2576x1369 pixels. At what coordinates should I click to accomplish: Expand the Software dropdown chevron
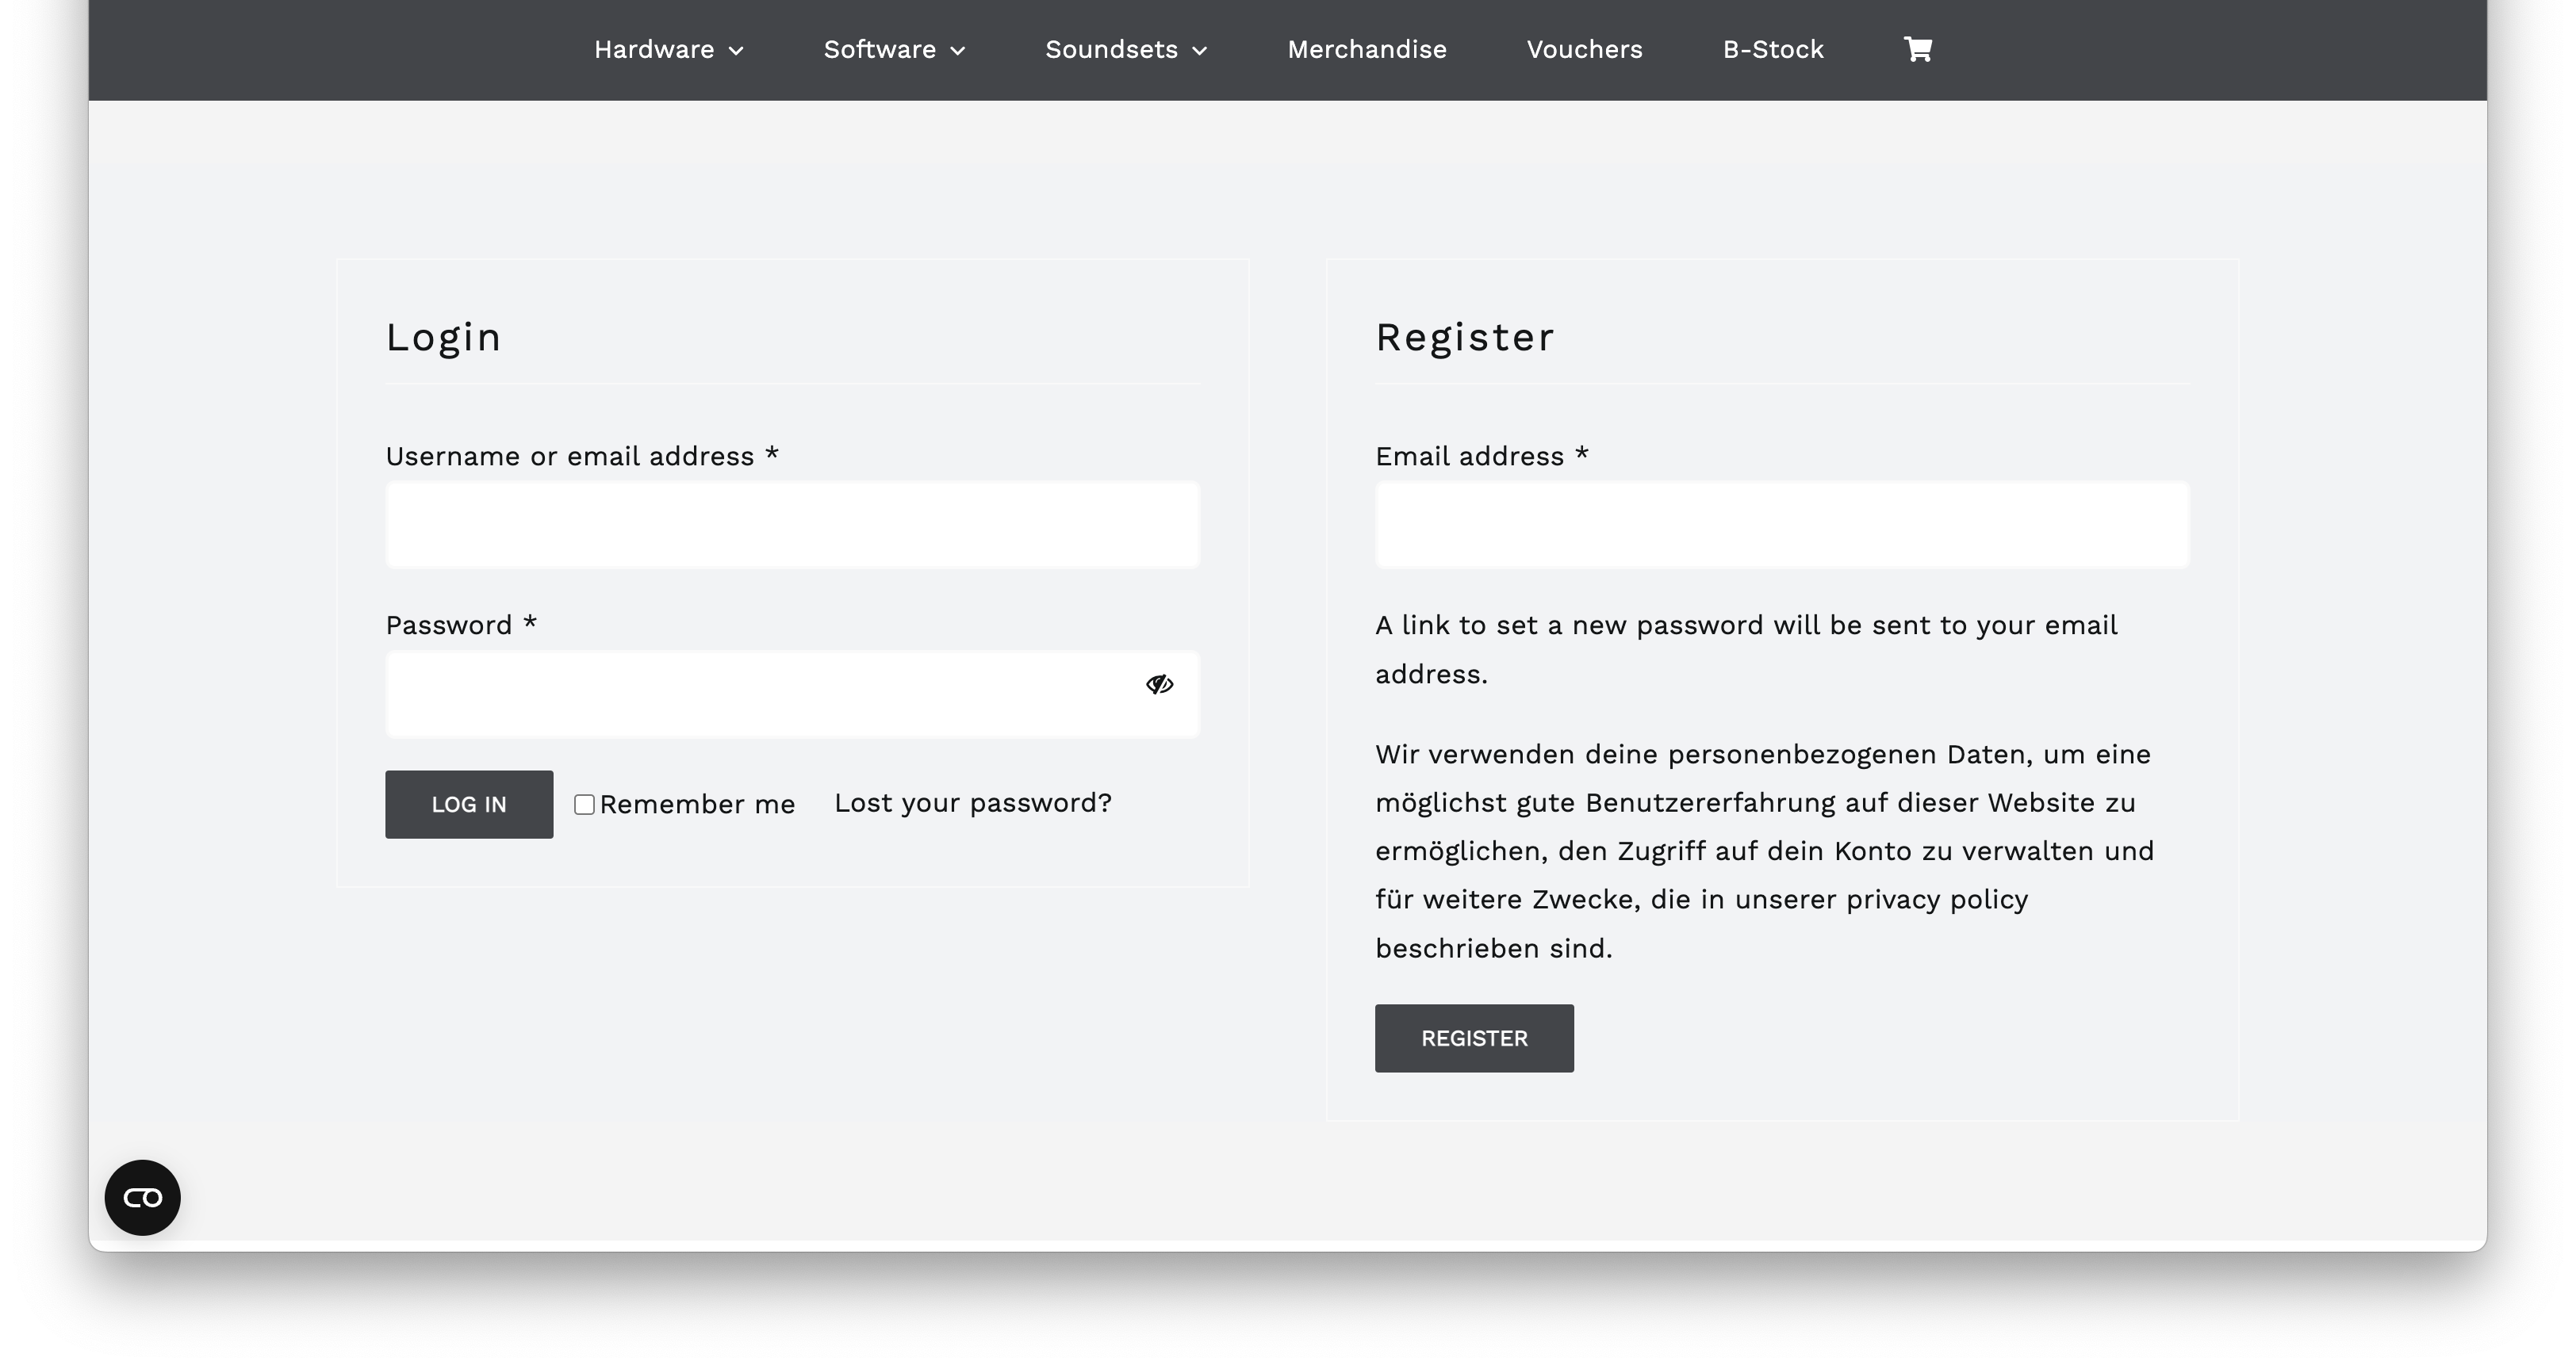(x=958, y=51)
